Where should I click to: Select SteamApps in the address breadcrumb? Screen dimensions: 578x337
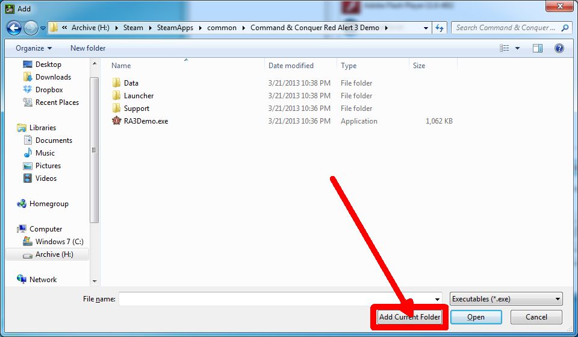point(175,28)
